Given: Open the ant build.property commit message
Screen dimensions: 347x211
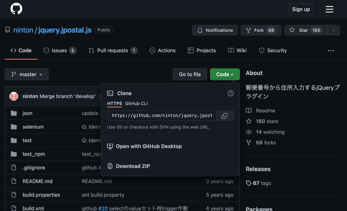Looking at the screenshot, I should (x=103, y=195).
